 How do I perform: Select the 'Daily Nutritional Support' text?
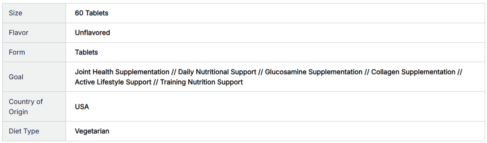(217, 72)
